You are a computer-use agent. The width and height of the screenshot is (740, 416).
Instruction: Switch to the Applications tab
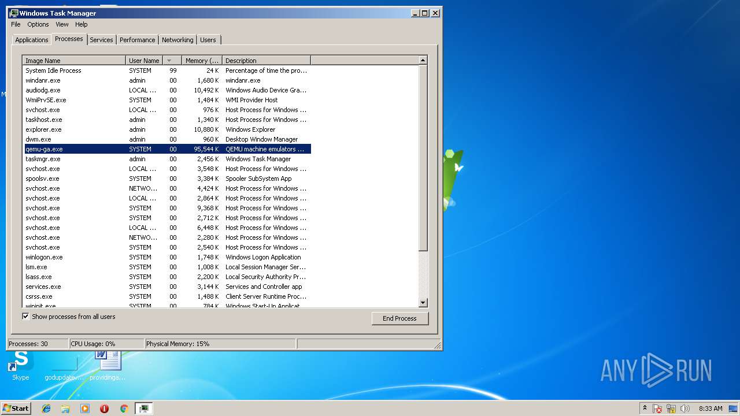(x=32, y=40)
